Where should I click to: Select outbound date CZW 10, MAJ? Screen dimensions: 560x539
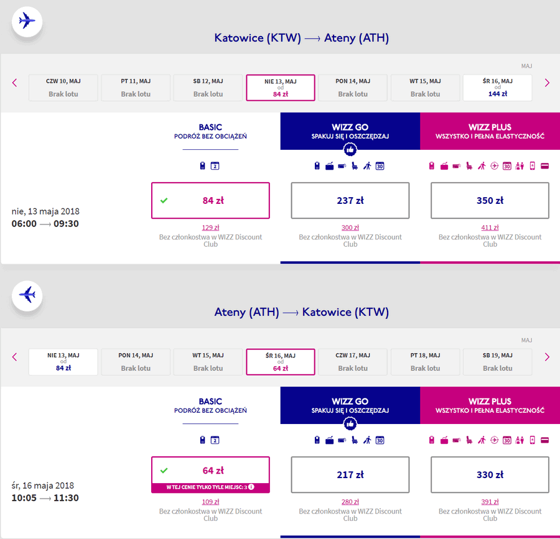tap(63, 88)
